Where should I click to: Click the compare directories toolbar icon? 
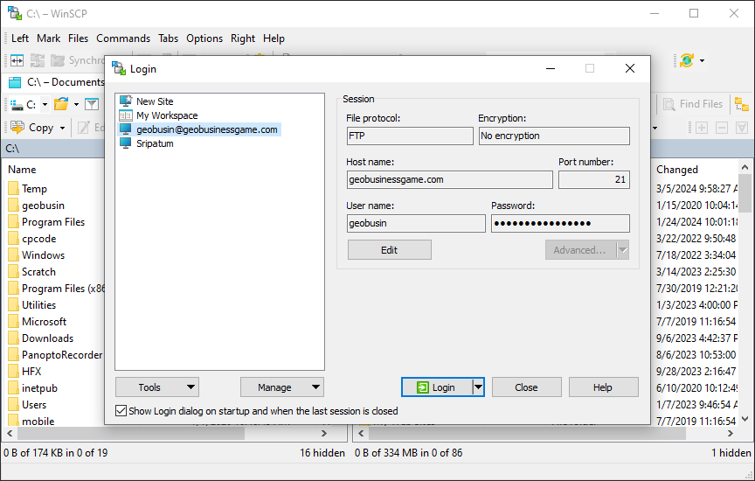tap(17, 60)
